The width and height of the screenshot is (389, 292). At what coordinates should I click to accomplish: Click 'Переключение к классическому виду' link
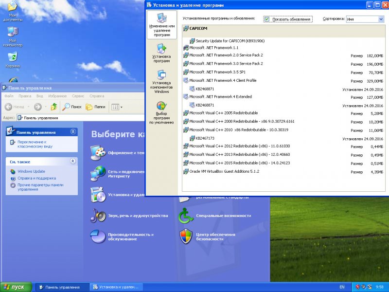click(x=35, y=144)
